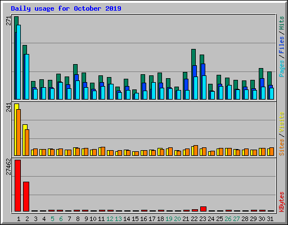Click the 27462 axis maximum label
Image resolution: width=288 pixels, height=225 pixels.
click(x=9, y=166)
